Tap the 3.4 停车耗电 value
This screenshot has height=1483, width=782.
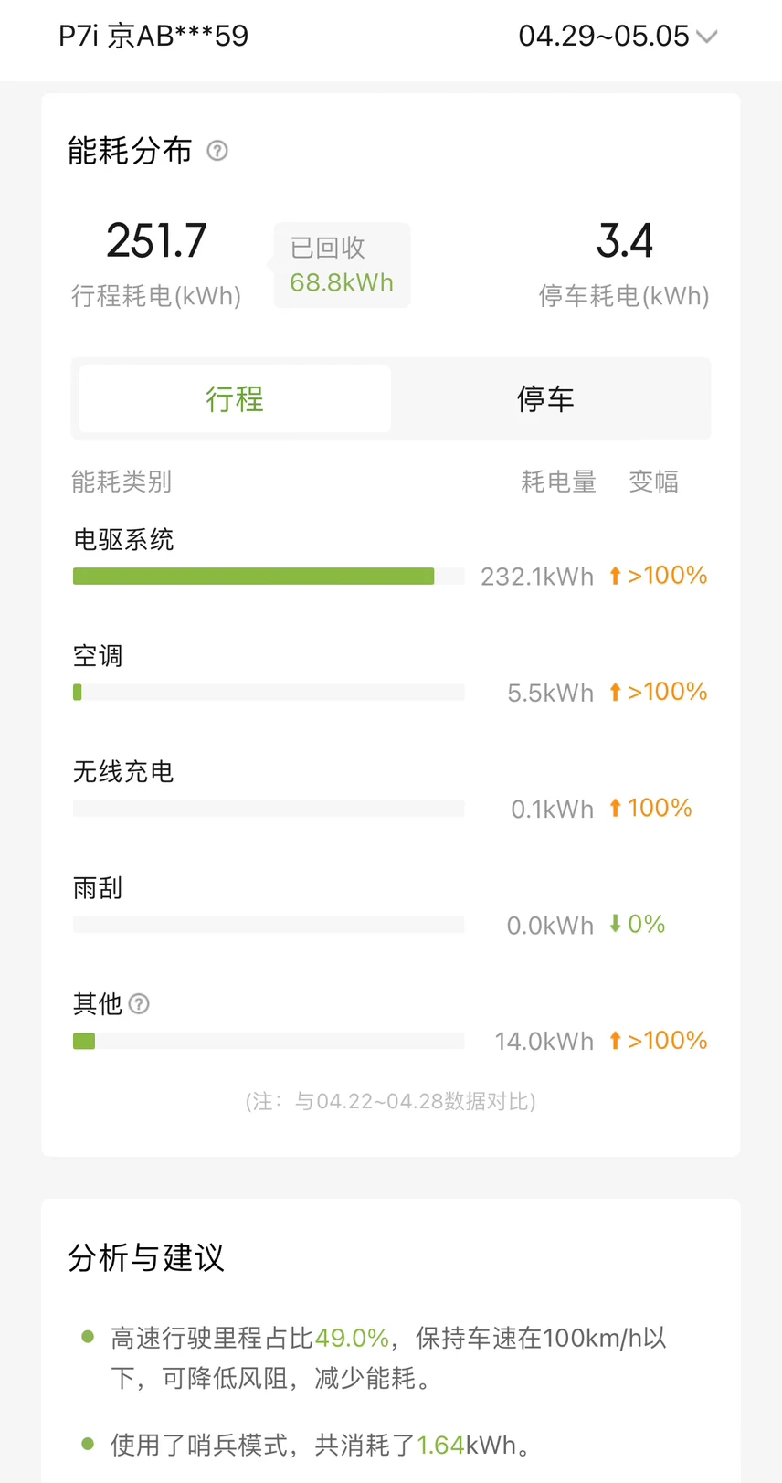[x=625, y=241]
